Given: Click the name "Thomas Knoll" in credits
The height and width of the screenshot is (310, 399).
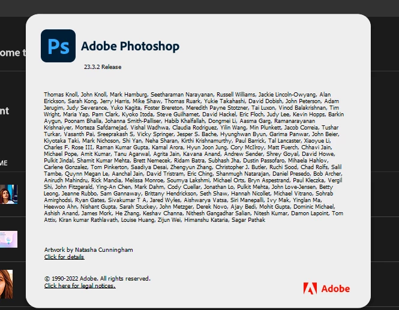Looking at the screenshot, I should pyautogui.click(x=61, y=94).
